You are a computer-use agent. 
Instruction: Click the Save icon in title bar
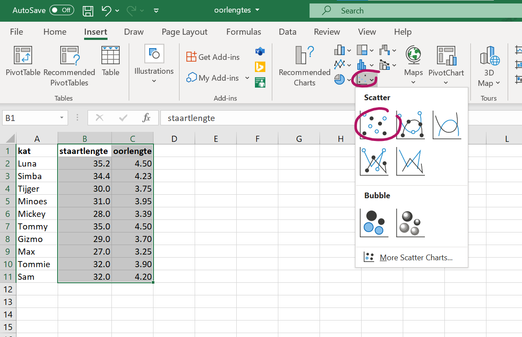point(88,10)
